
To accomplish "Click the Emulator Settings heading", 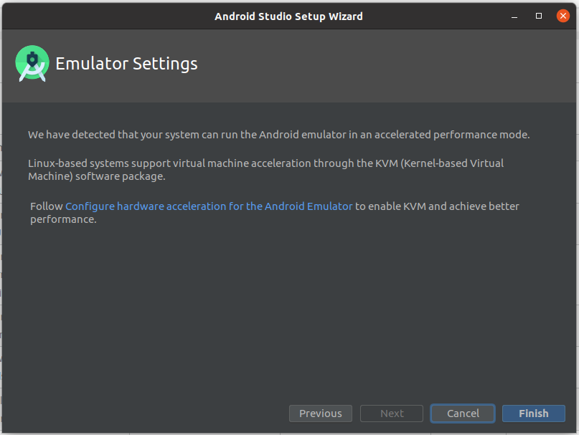I will click(126, 64).
